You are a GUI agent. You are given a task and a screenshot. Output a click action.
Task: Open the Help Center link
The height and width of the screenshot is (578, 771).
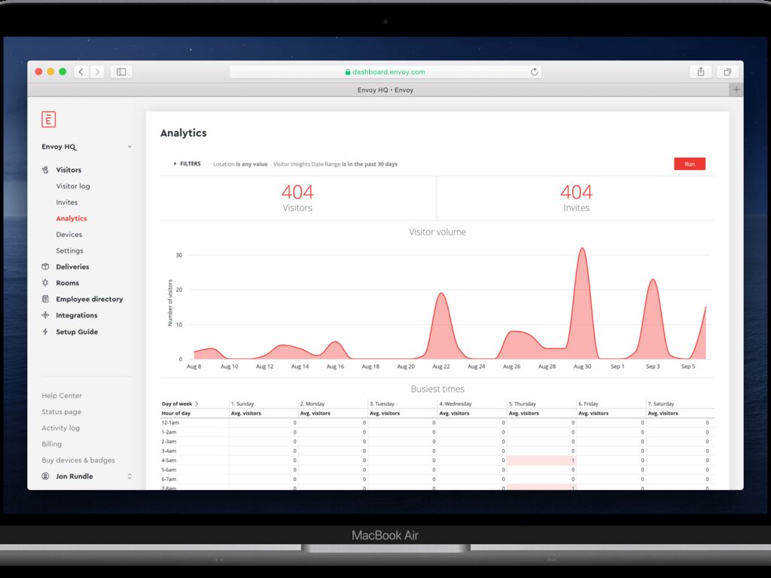pyautogui.click(x=62, y=395)
